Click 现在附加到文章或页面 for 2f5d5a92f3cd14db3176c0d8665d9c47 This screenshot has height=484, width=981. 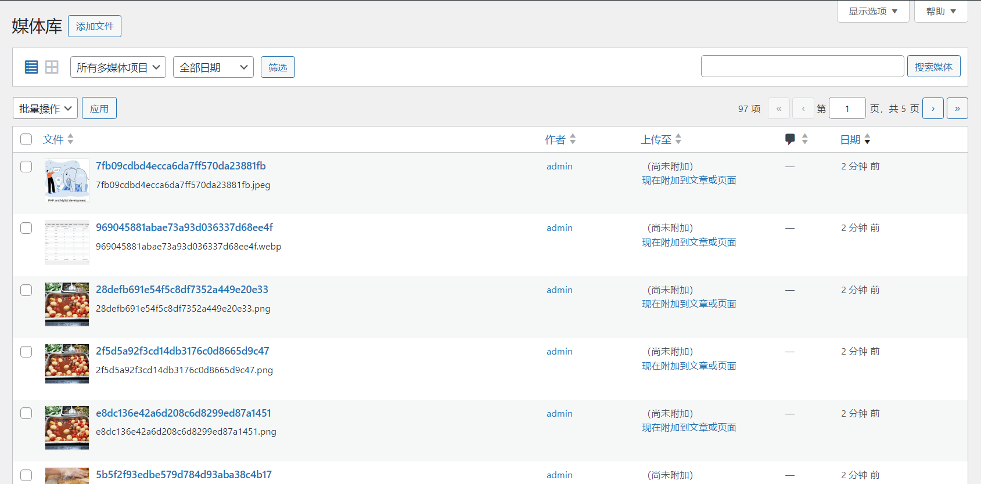tap(689, 366)
